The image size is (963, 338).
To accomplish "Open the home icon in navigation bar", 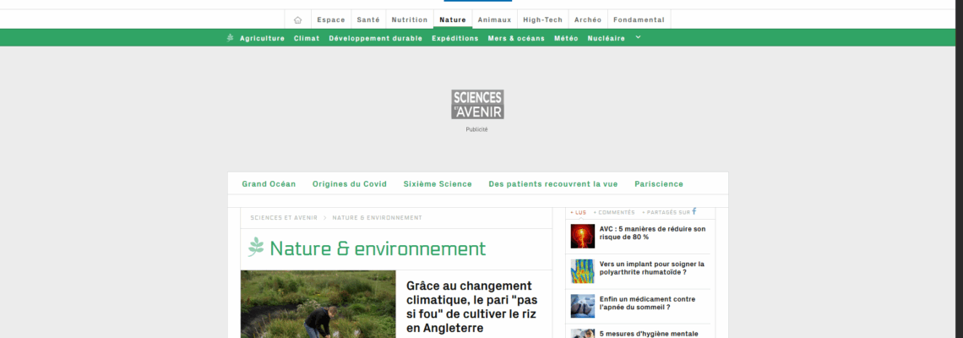I will 297,19.
